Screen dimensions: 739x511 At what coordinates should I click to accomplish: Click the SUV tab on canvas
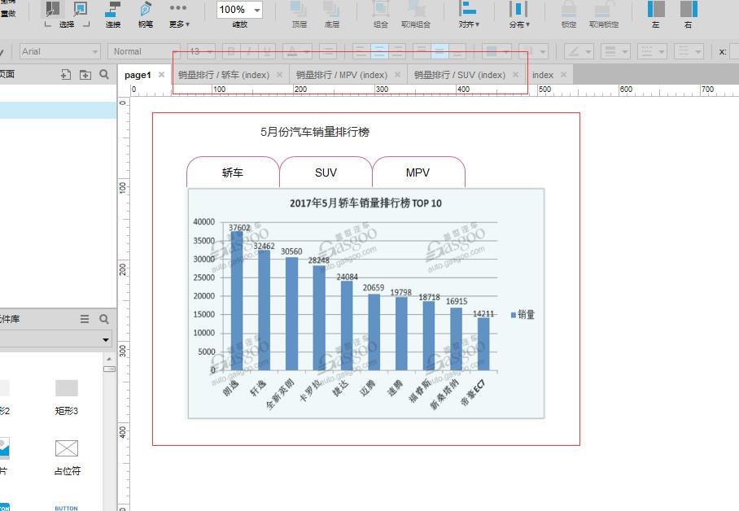point(326,172)
